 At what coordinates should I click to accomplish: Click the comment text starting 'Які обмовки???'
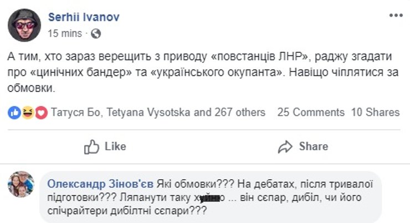coord(211,198)
